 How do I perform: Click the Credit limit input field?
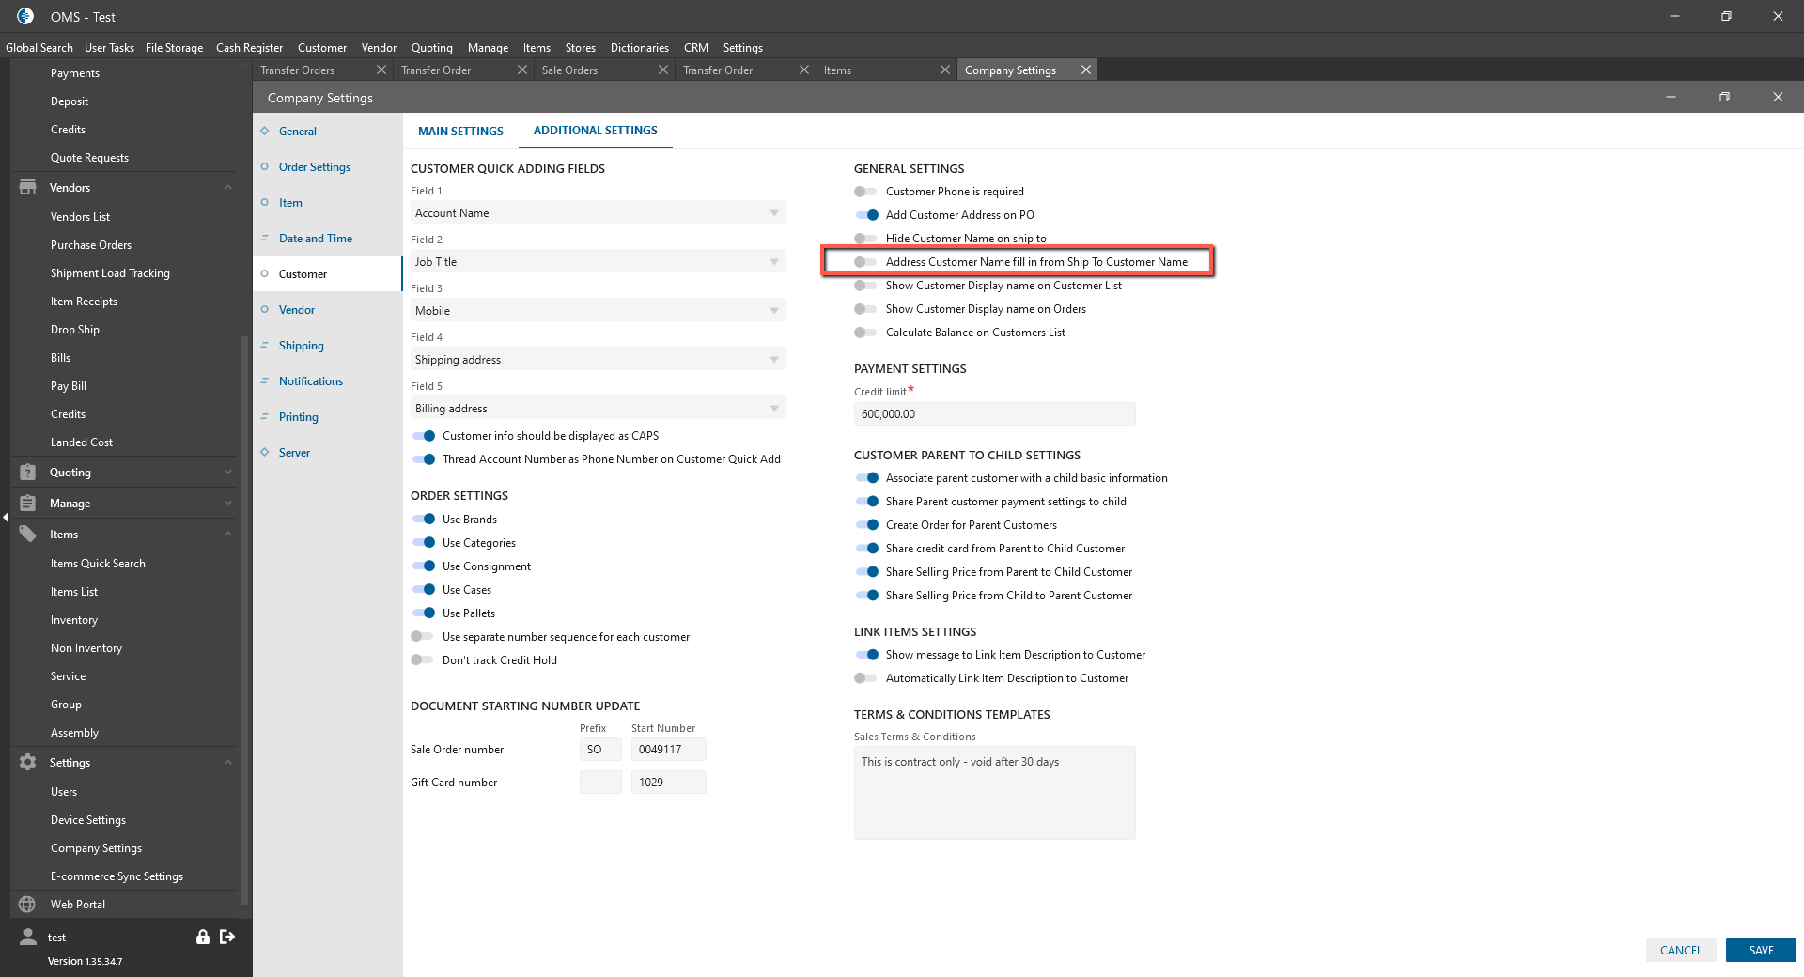994,414
